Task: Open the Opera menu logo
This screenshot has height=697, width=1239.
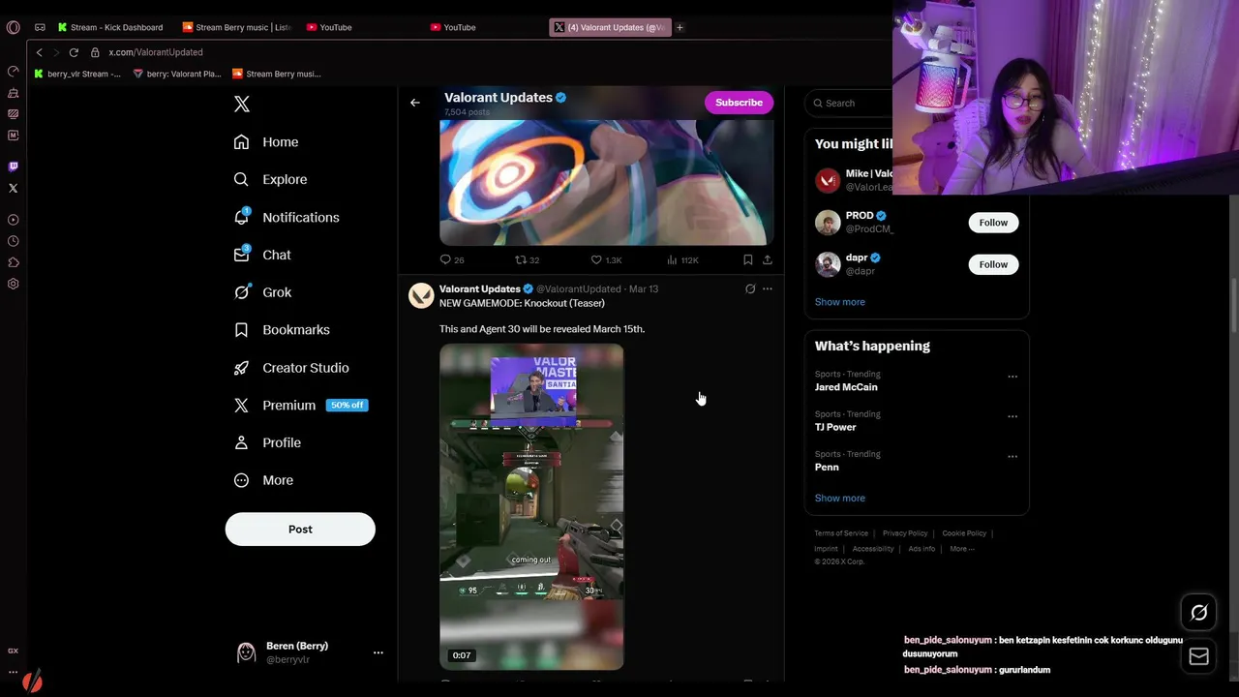Action: click(13, 27)
